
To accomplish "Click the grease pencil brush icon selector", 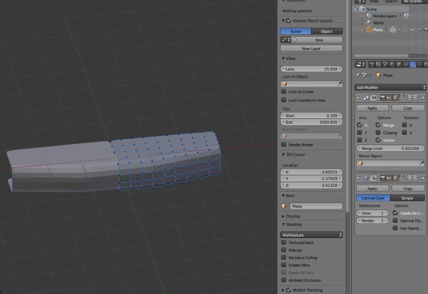I will tap(286, 40).
